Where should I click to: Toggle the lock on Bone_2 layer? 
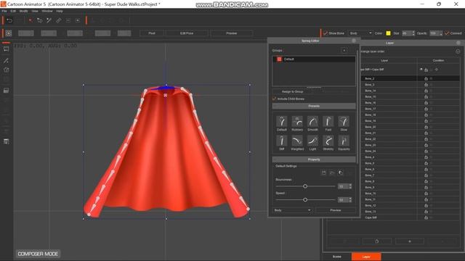pyautogui.click(x=426, y=79)
